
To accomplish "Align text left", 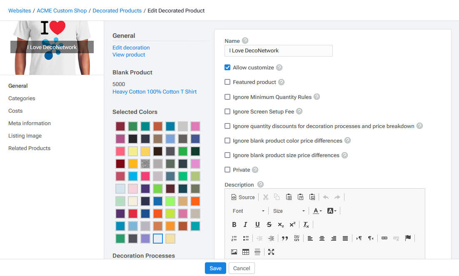I will (x=310, y=238).
